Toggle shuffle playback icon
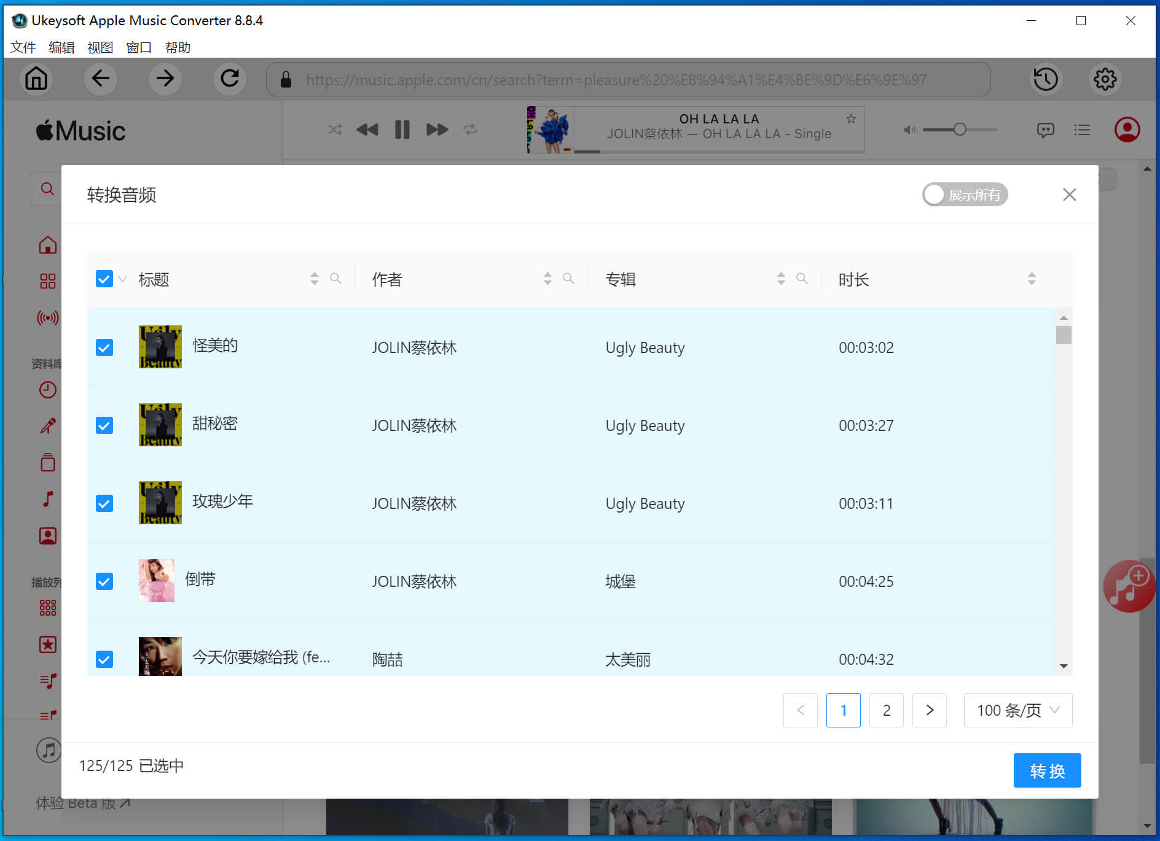This screenshot has height=841, width=1160. pos(334,130)
